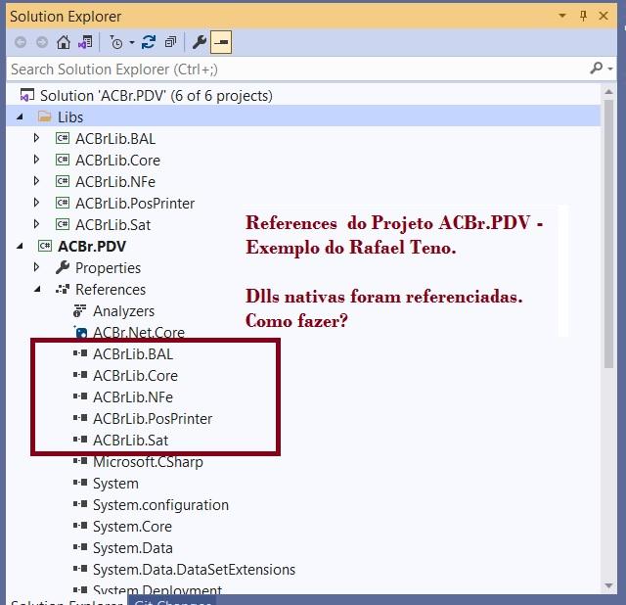This screenshot has width=626, height=605.
Task: Expand the ACBrLib.BAL project
Action: tap(37, 138)
